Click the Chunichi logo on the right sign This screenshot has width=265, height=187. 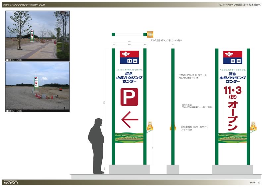[233, 57]
